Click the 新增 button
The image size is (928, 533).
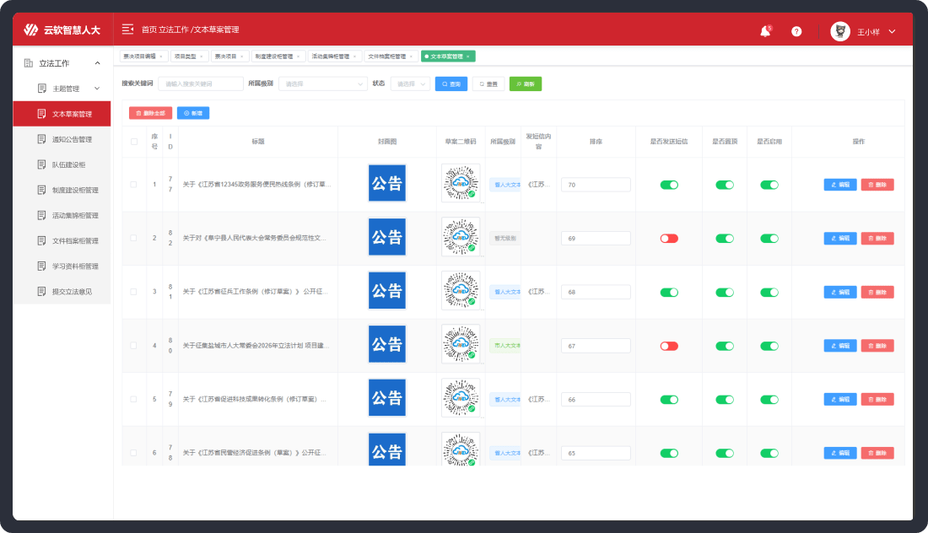(x=193, y=112)
